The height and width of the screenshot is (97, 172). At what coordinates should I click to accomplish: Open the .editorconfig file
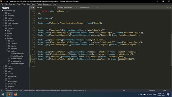(x=12, y=76)
